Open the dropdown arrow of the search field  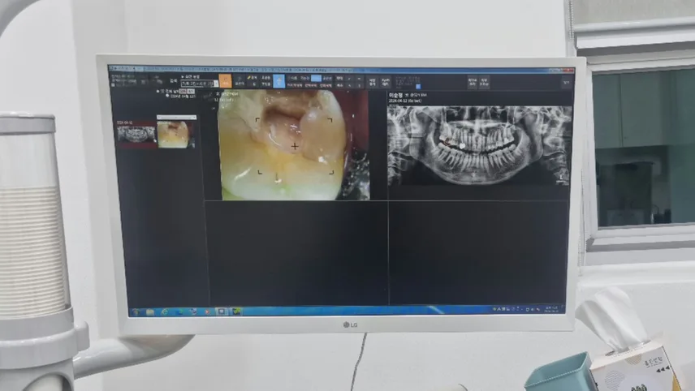point(216,84)
